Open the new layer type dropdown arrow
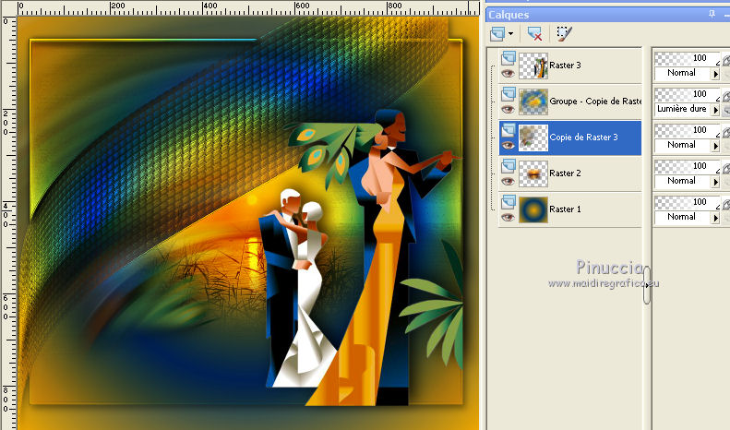This screenshot has height=430, width=730. coord(510,33)
